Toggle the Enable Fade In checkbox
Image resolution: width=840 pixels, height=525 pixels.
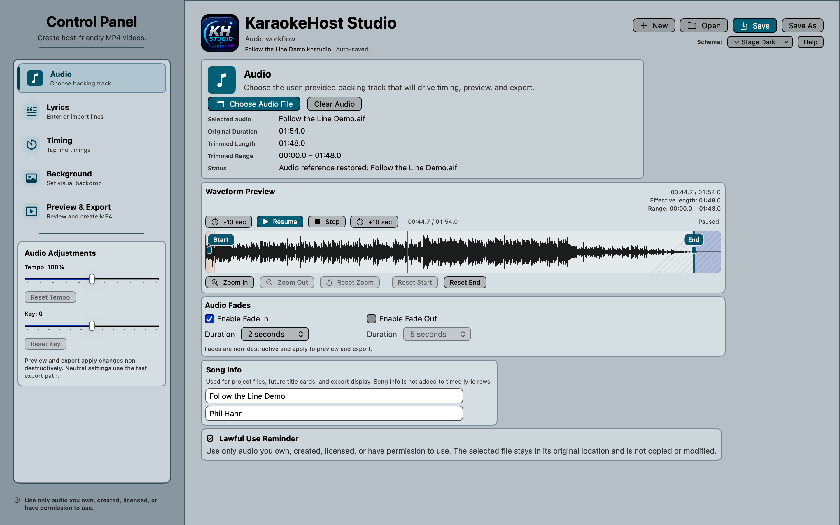(209, 319)
